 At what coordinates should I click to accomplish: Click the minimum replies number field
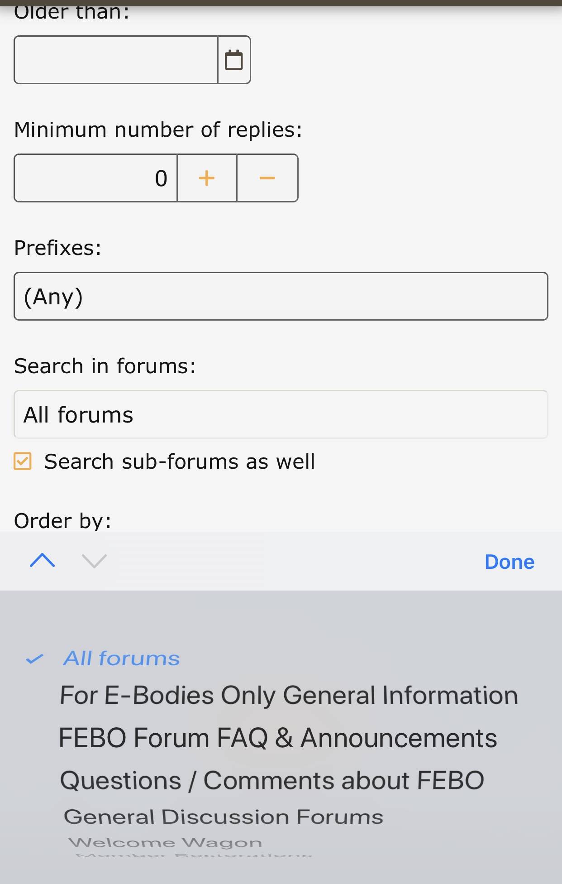(x=95, y=178)
